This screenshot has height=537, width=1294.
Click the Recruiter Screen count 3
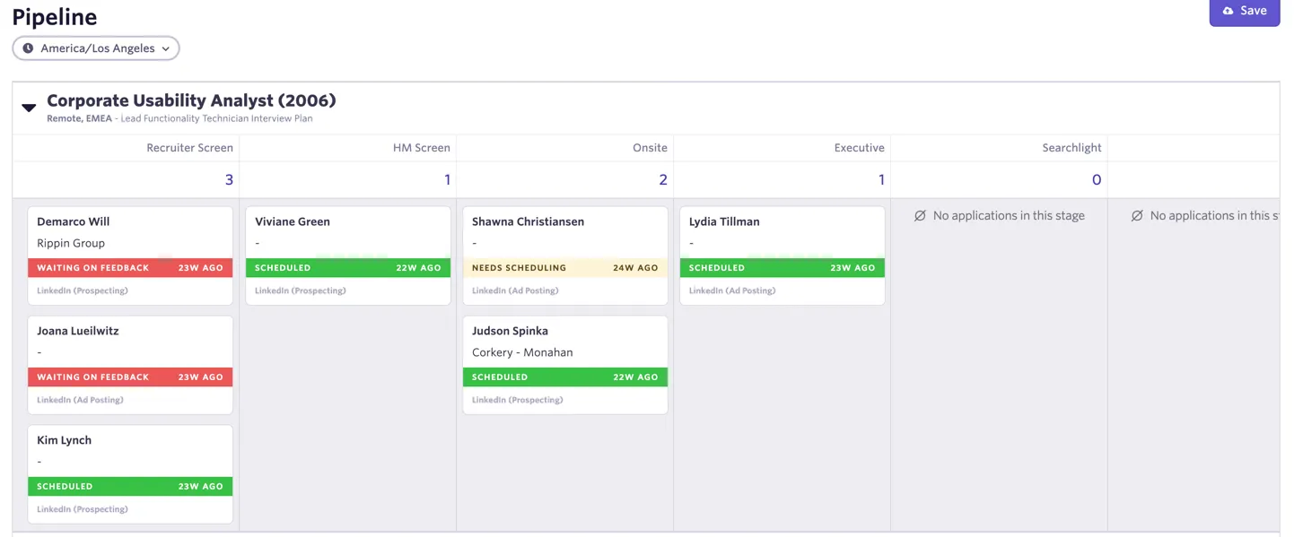[229, 180]
